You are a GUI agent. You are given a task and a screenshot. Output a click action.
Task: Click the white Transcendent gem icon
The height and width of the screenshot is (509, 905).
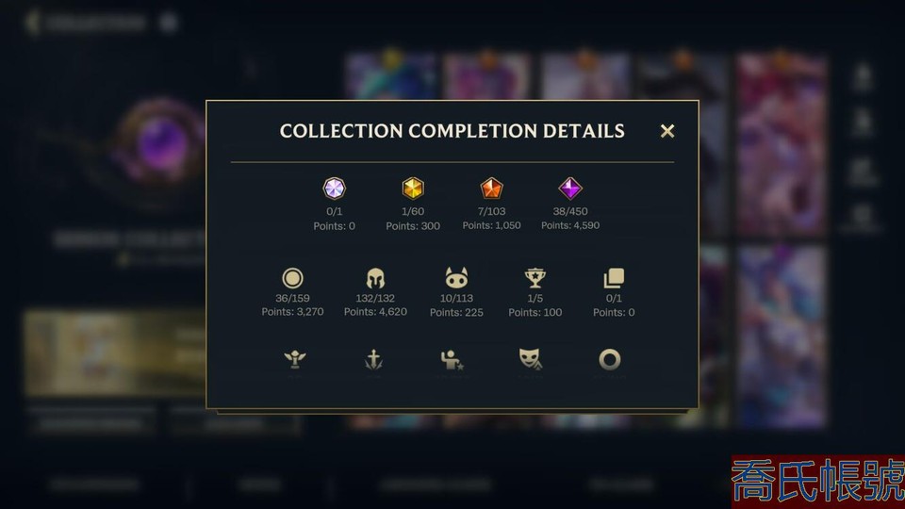point(334,189)
